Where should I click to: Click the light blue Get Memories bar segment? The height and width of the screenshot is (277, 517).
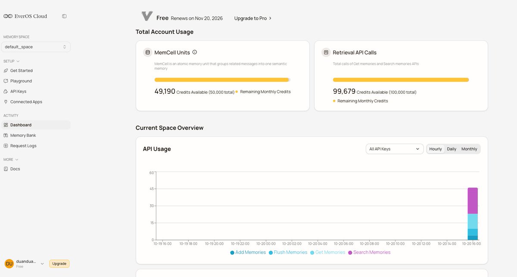[473, 221]
